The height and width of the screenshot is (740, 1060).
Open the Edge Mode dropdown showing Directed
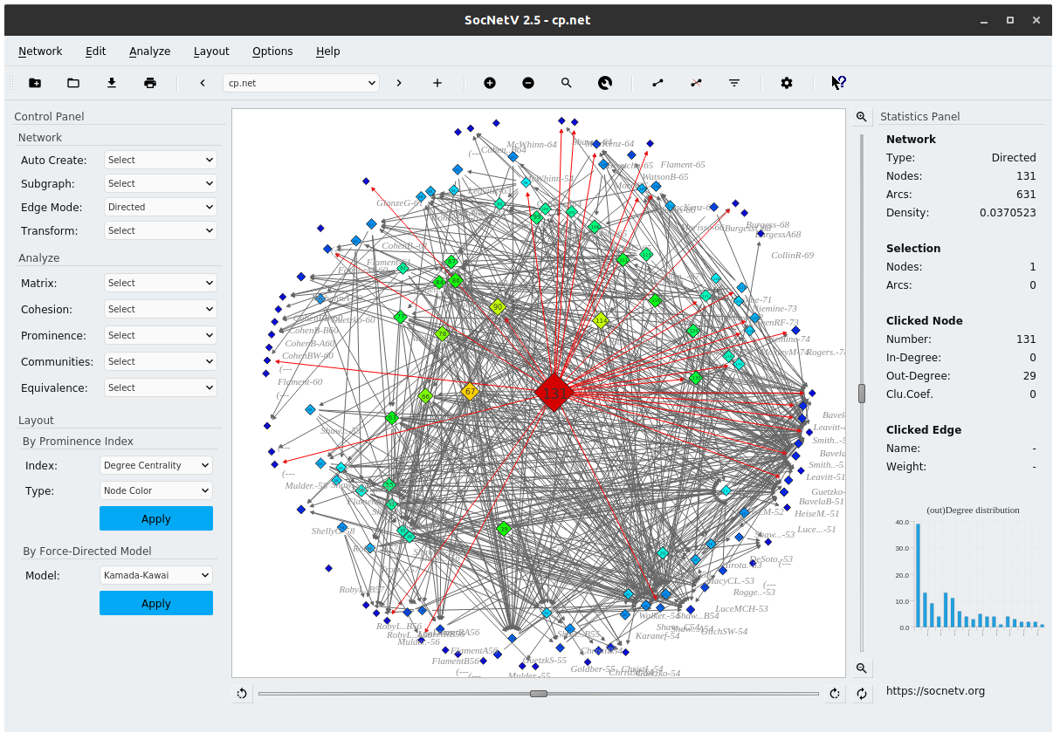pyautogui.click(x=160, y=207)
